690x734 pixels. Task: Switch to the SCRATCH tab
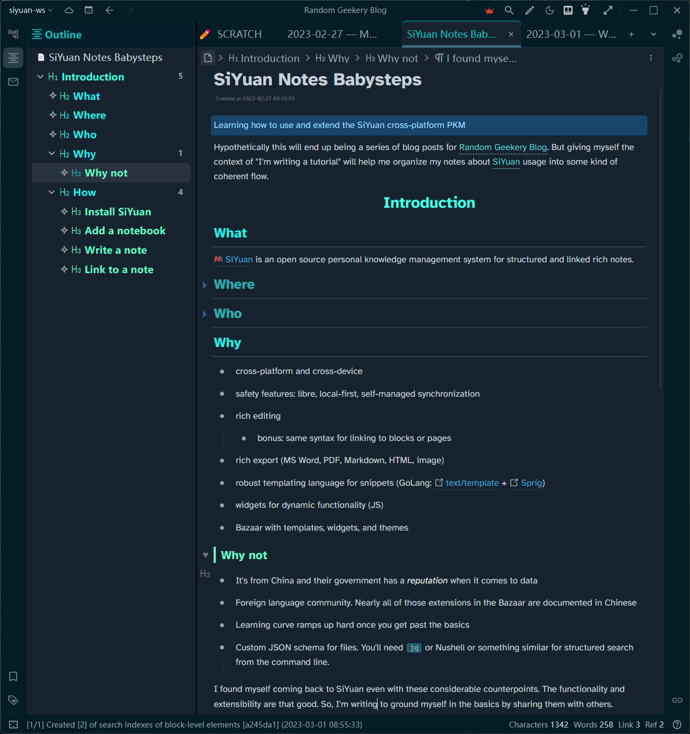(231, 34)
